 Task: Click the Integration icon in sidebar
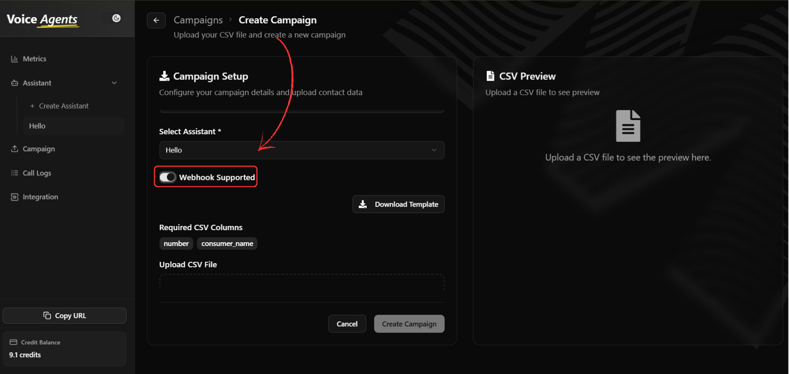(x=15, y=197)
